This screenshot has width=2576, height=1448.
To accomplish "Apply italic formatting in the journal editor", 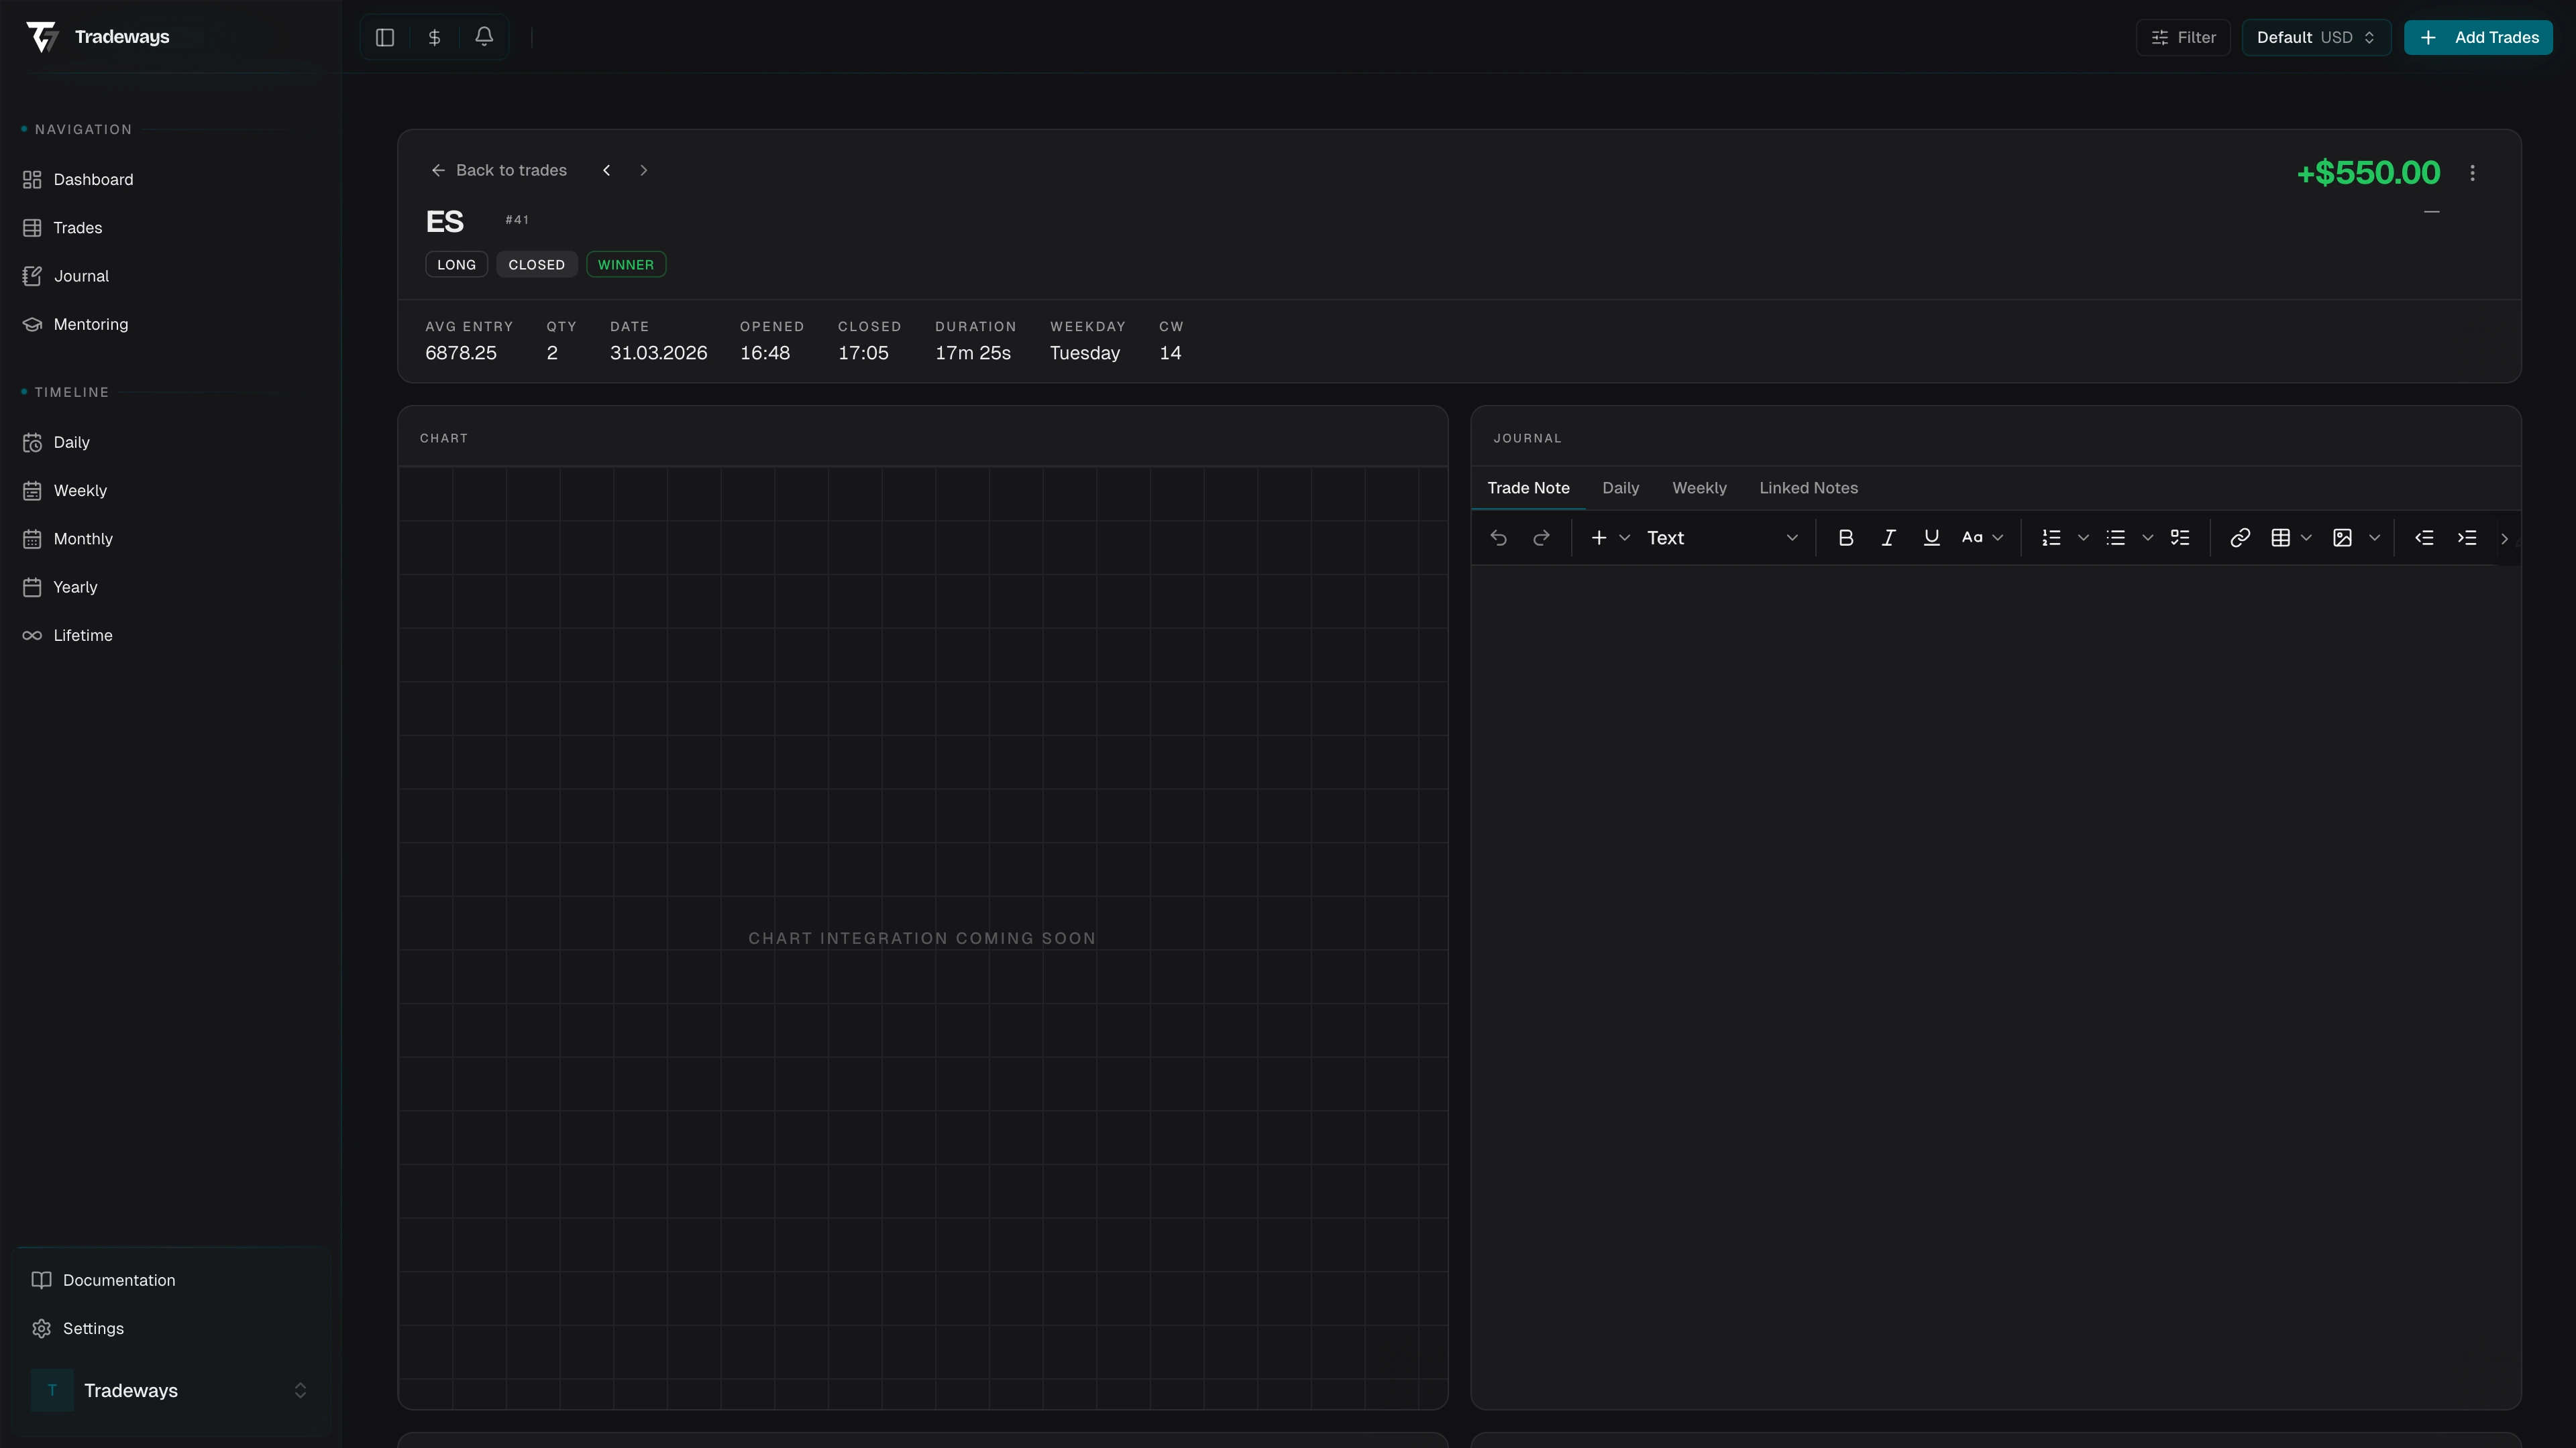I will (1888, 538).
